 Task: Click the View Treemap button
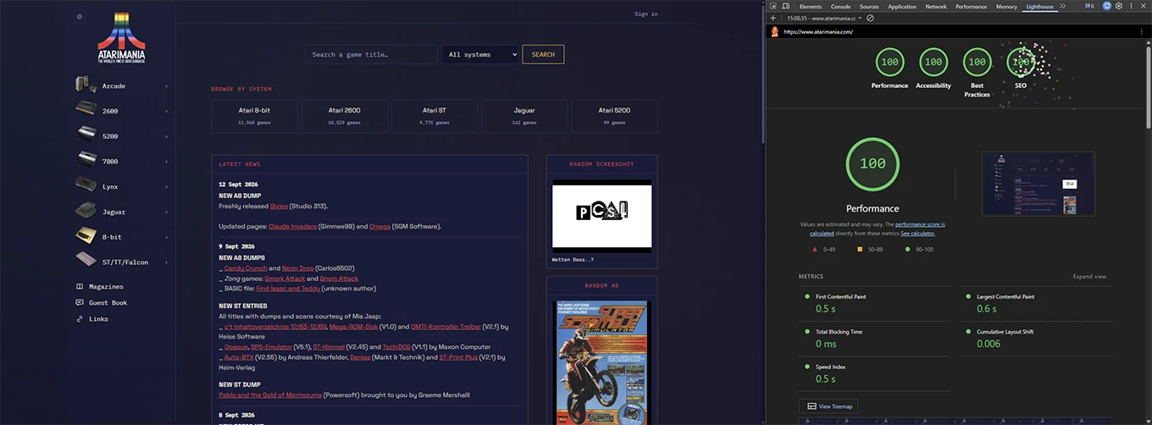pyautogui.click(x=828, y=406)
